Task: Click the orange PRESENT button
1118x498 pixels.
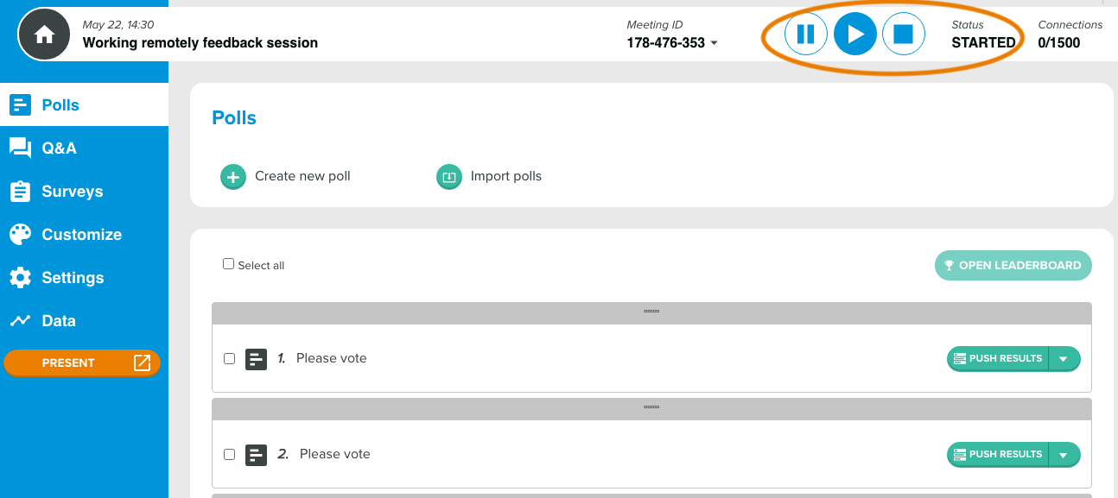Action: (82, 363)
